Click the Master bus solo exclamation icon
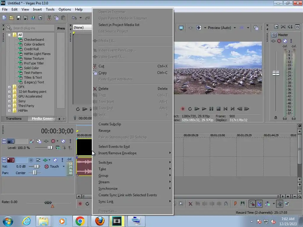This screenshot has height=227, width=303. pos(291,41)
